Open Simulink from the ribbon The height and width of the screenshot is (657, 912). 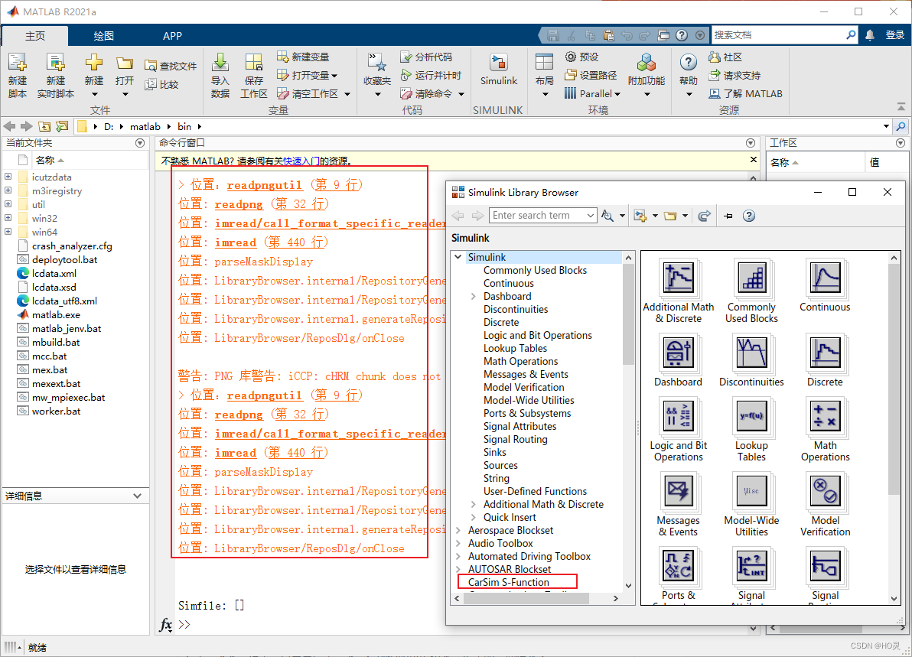(x=498, y=70)
